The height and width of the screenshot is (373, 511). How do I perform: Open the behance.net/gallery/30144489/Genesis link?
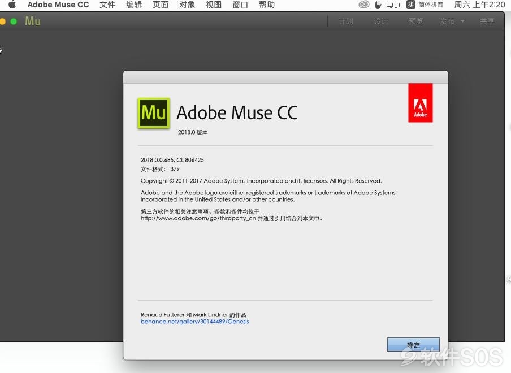pyautogui.click(x=194, y=322)
